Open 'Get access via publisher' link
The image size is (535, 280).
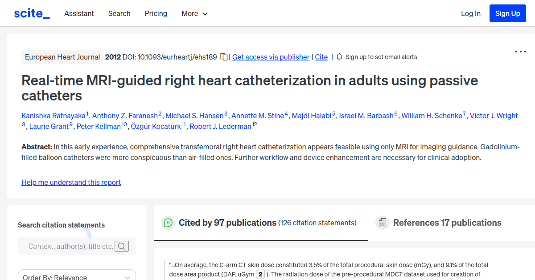pyautogui.click(x=271, y=57)
